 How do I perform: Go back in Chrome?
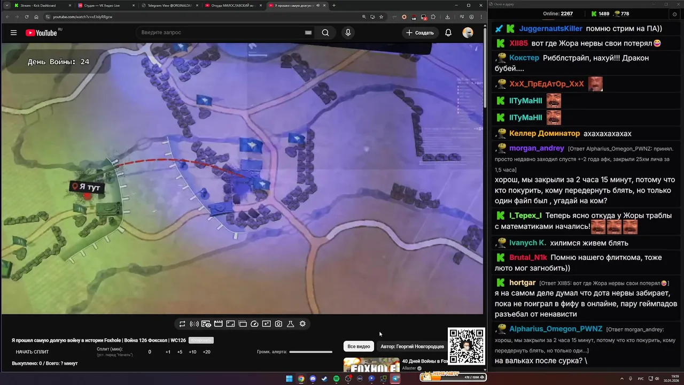click(x=7, y=17)
